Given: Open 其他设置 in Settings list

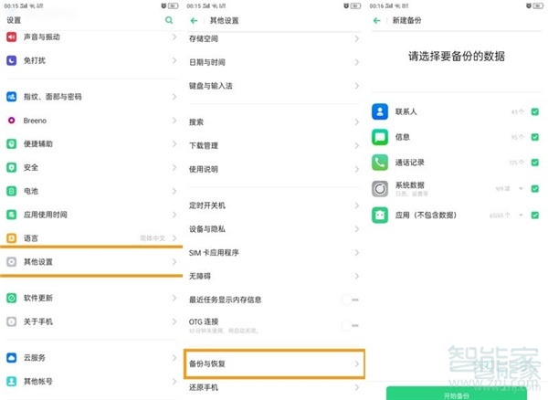Looking at the screenshot, I should click(91, 262).
